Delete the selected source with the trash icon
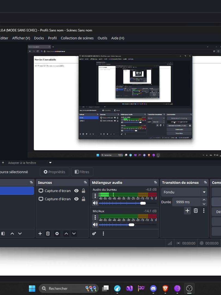 [48, 234]
